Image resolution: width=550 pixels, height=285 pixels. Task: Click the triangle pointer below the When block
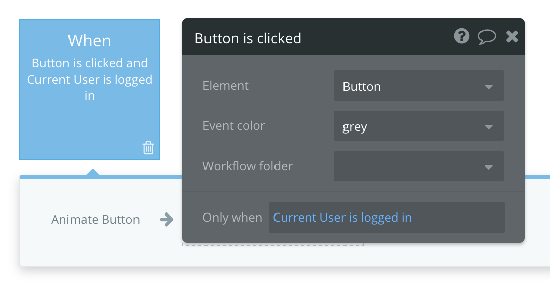point(93,172)
